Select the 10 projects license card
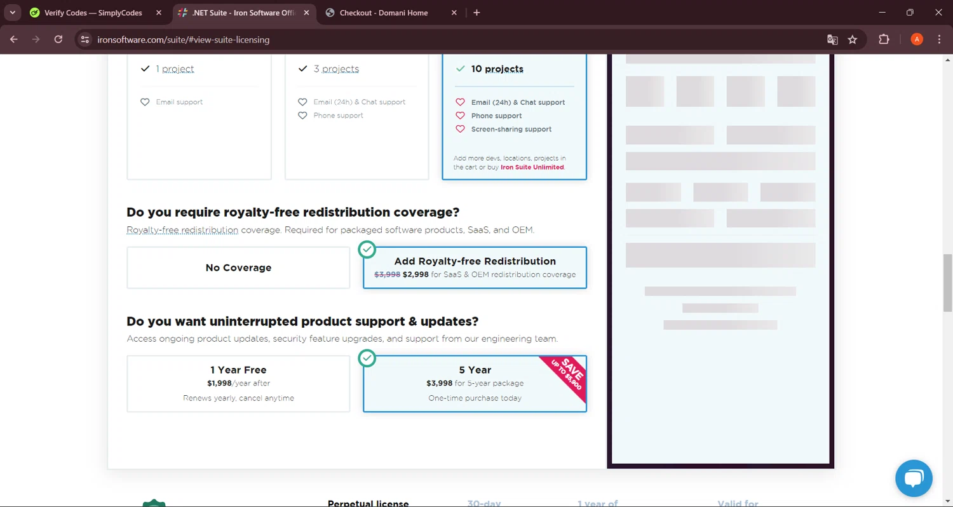 [515, 117]
